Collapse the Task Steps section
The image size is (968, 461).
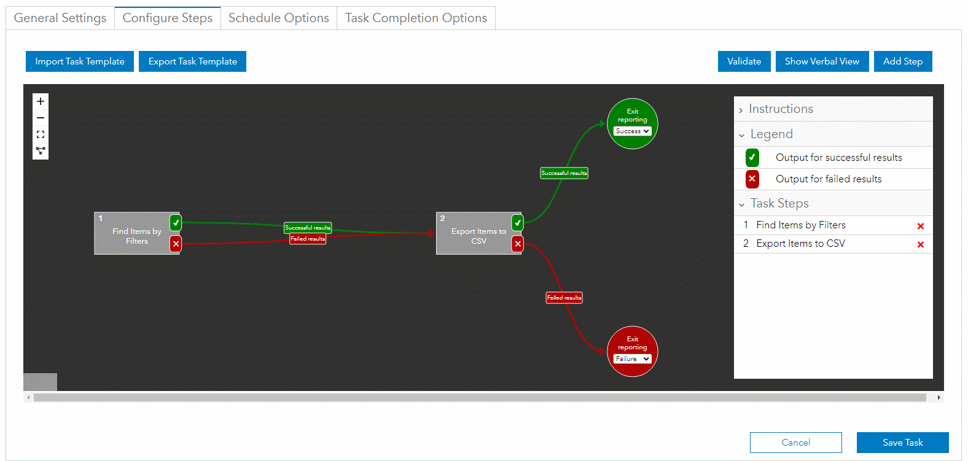(779, 204)
